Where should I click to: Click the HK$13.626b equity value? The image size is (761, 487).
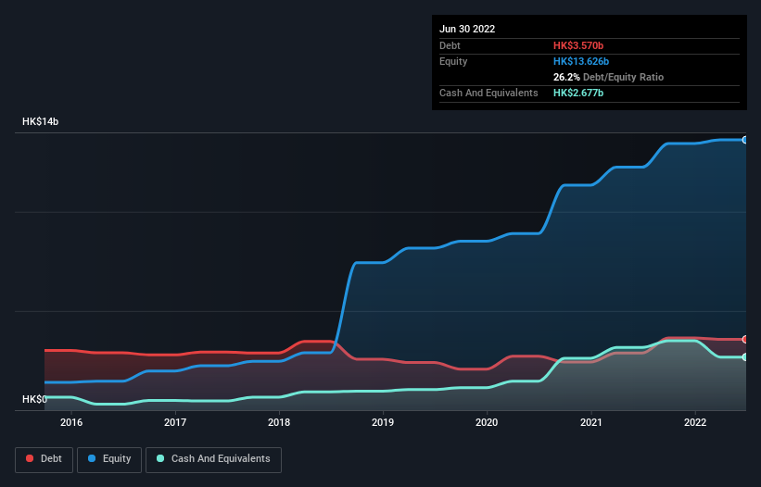pos(581,61)
